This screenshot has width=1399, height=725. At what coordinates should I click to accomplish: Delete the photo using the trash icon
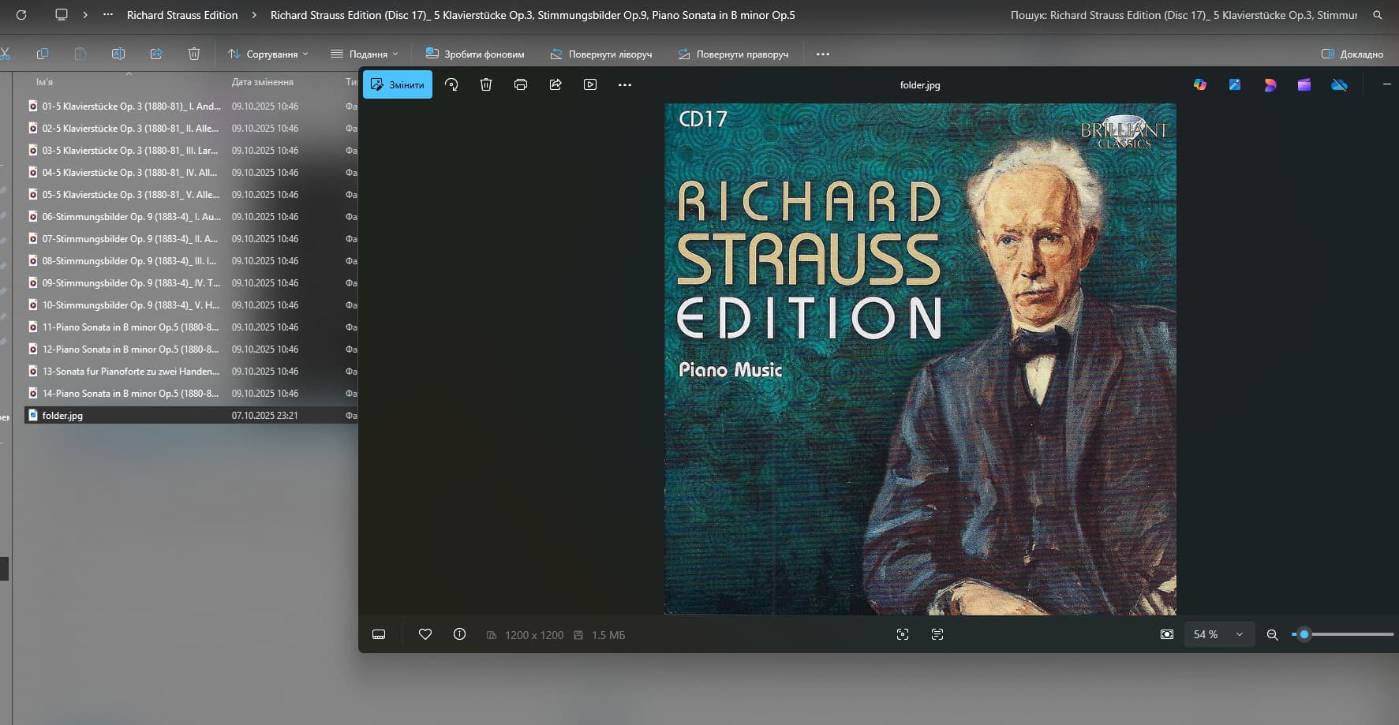point(486,84)
